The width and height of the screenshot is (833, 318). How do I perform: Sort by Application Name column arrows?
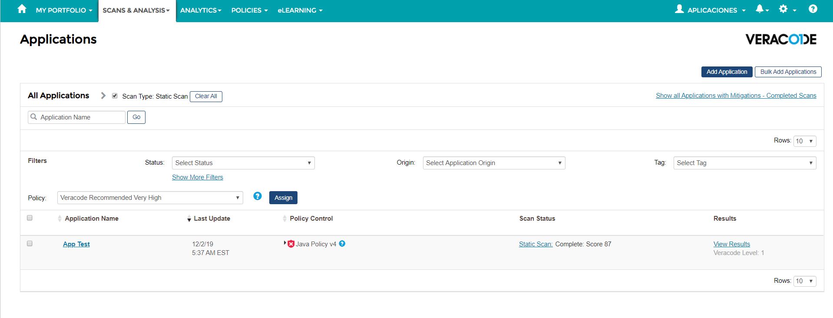[x=59, y=219]
